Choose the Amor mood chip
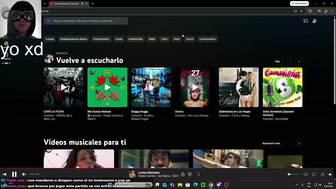This screenshot has height=189, width=336. pyautogui.click(x=177, y=39)
